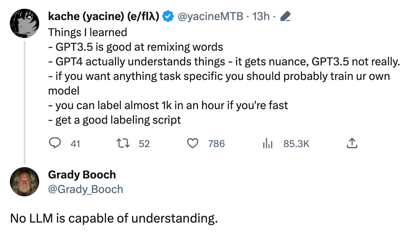This screenshot has width=407, height=235.
Task: Click the Grady Booch display name
Action: (82, 175)
